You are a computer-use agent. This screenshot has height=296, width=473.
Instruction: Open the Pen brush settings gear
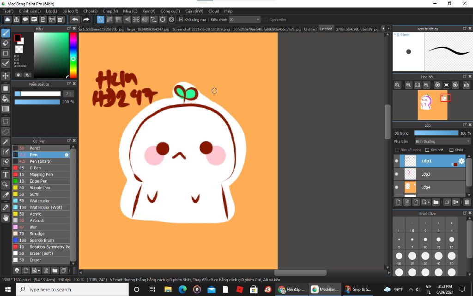coord(67,154)
